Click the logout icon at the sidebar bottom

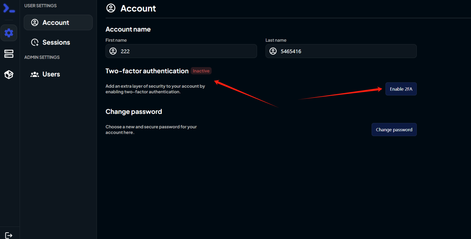pyautogui.click(x=9, y=235)
